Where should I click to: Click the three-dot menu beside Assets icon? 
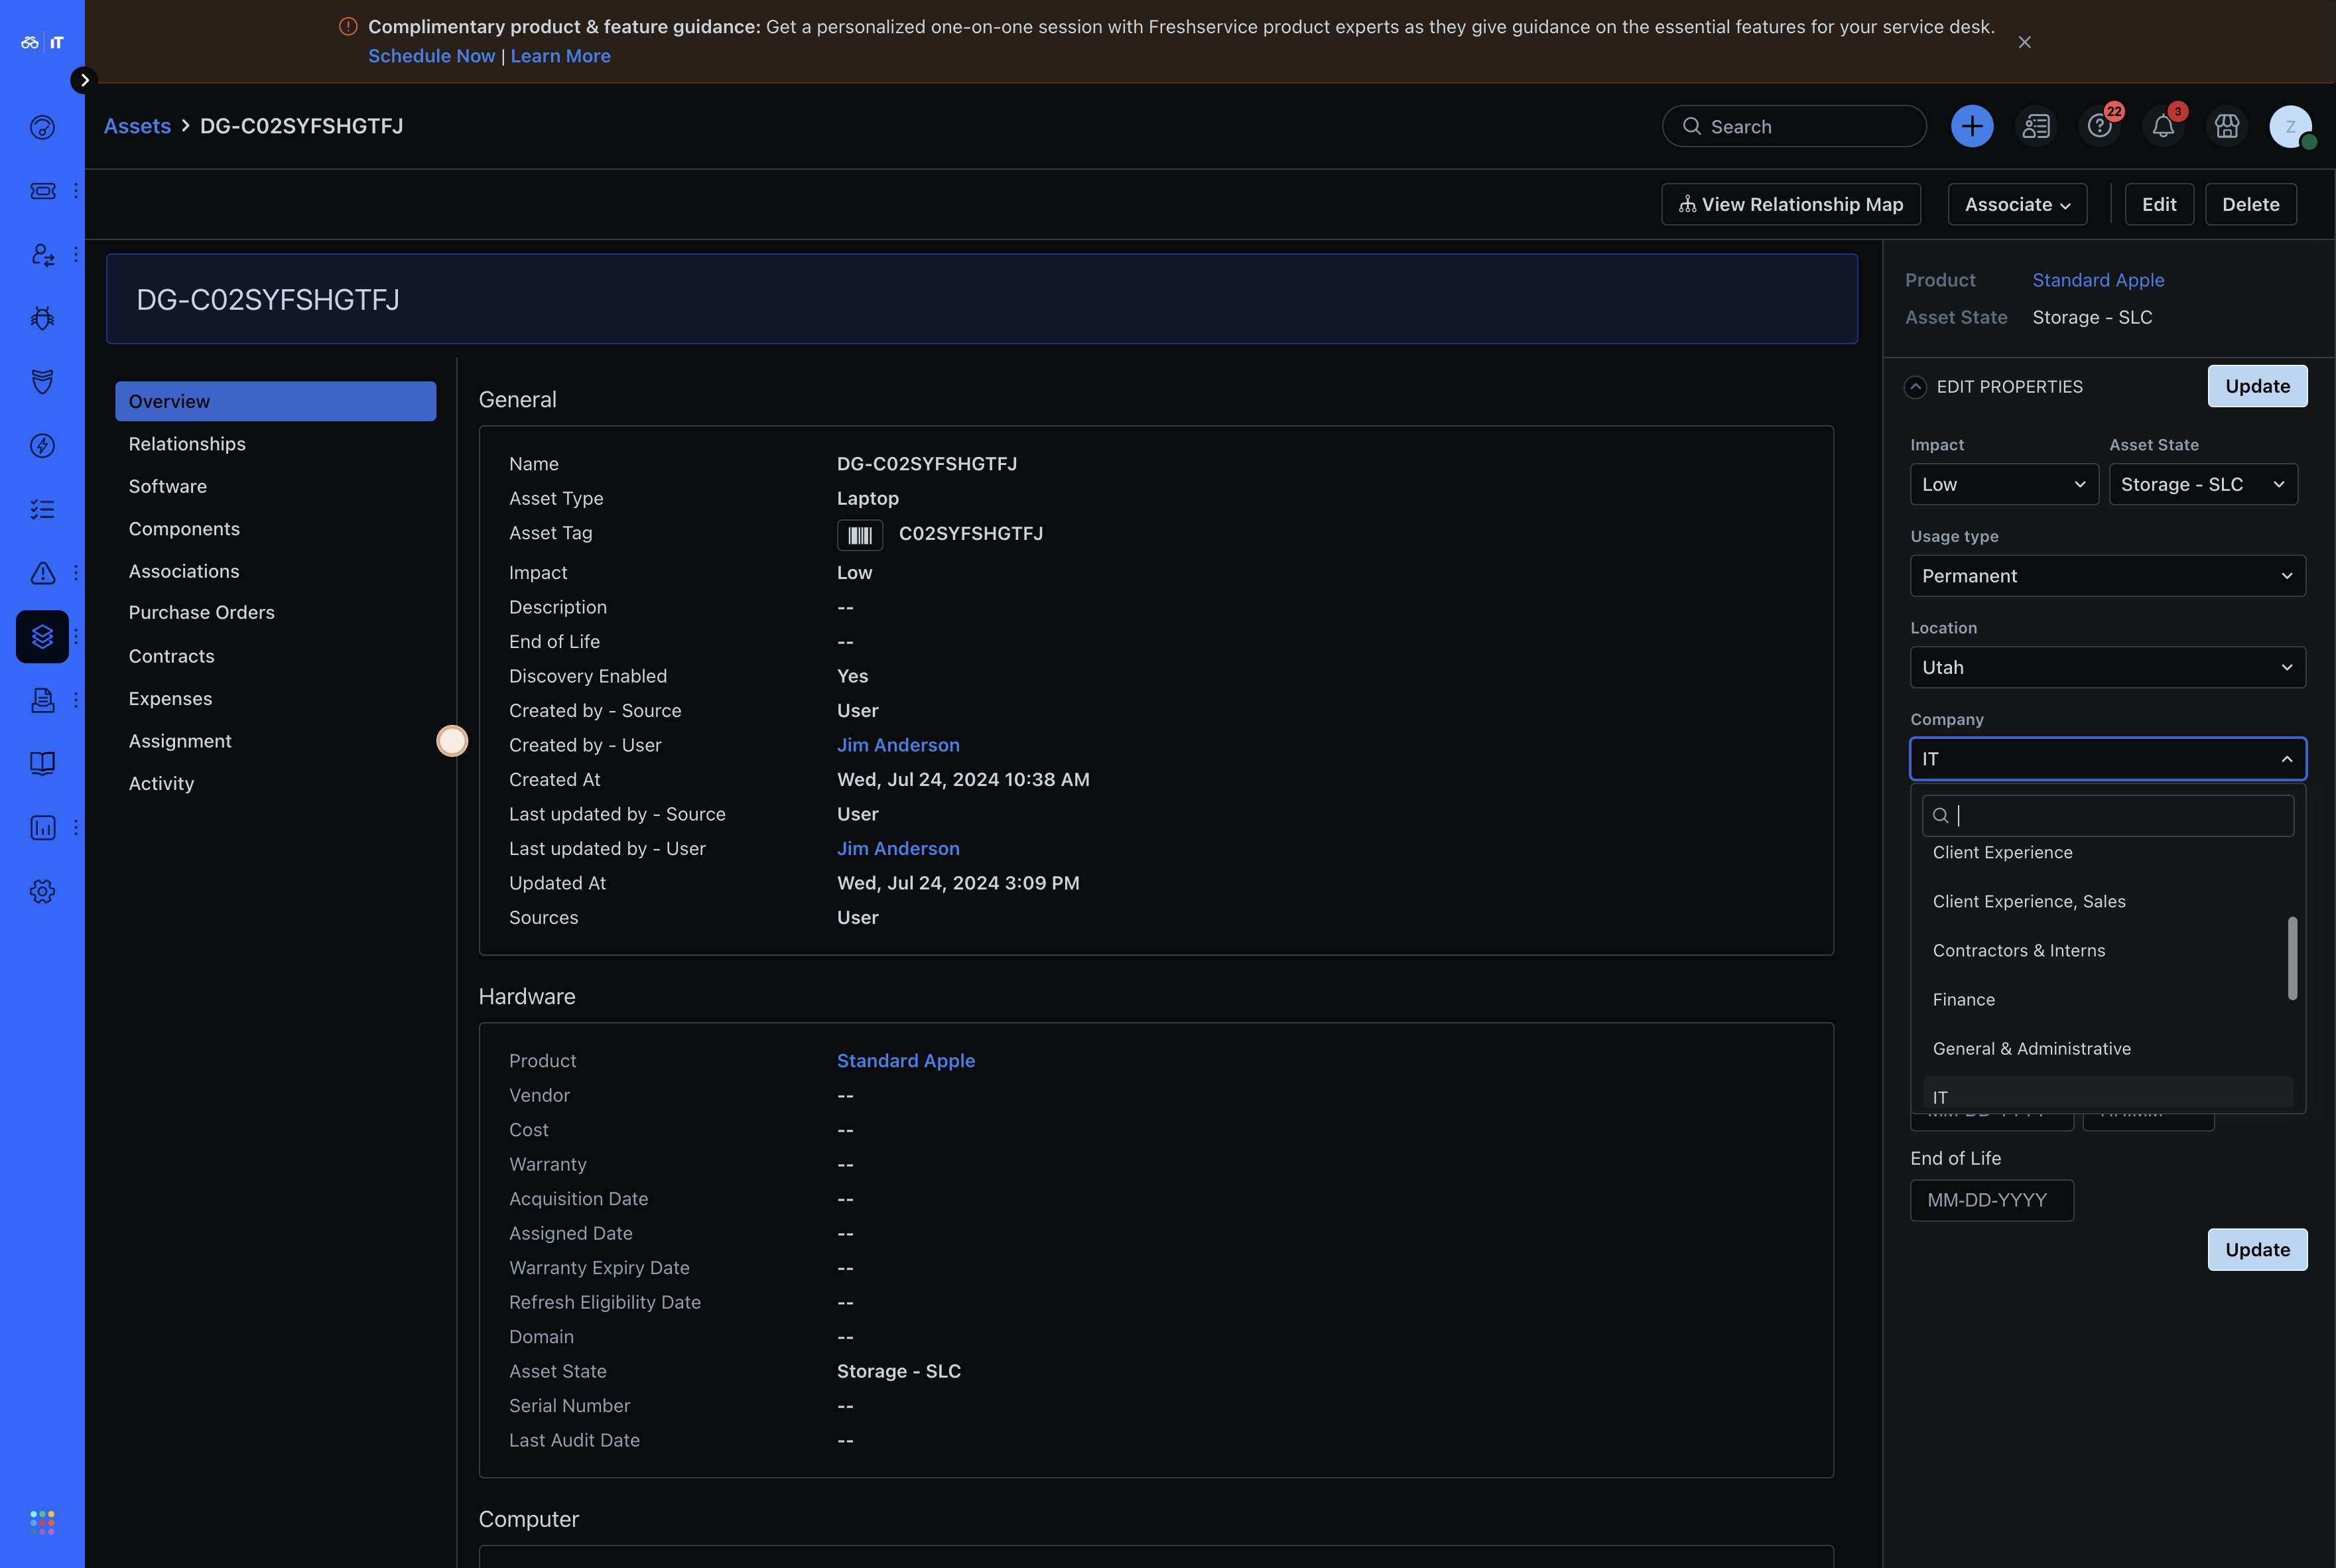[76, 637]
